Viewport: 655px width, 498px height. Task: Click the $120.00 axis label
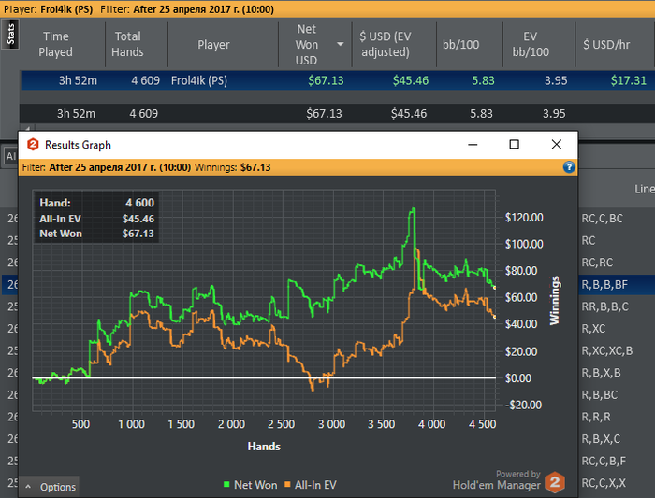coord(524,218)
